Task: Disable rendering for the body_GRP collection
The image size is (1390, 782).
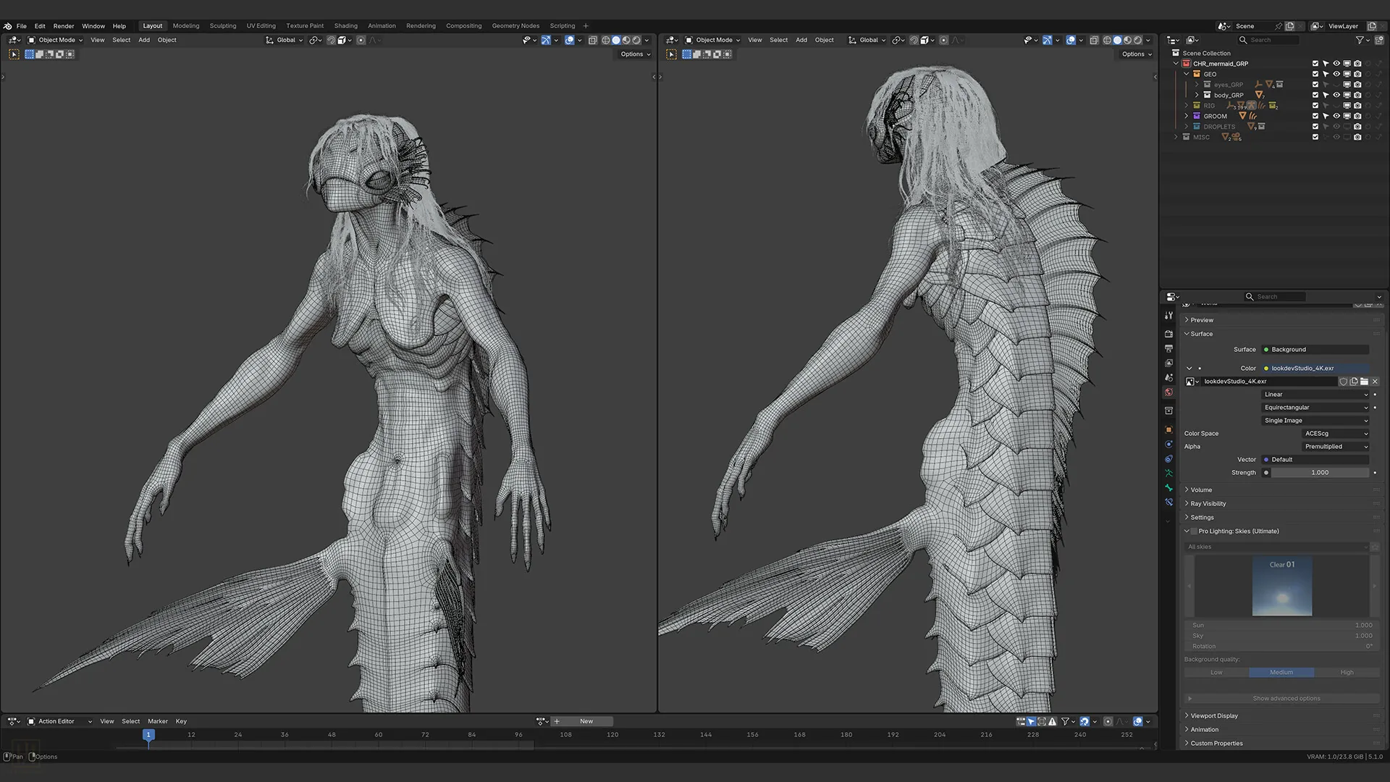Action: [1357, 95]
